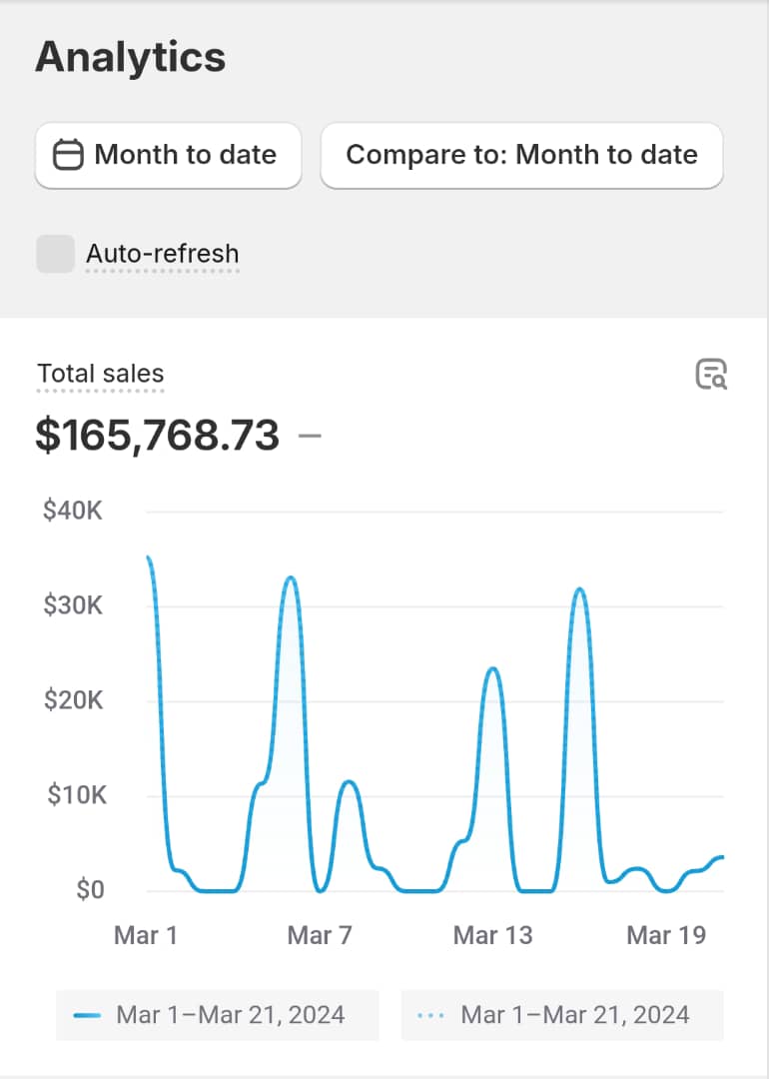The width and height of the screenshot is (769, 1079).
Task: Click the Mar 13 x-axis label
Action: click(492, 935)
